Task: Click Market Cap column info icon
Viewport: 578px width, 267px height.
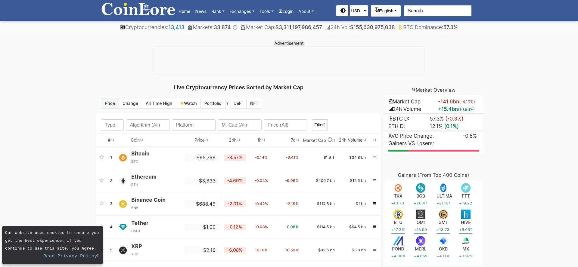Action: [330, 140]
